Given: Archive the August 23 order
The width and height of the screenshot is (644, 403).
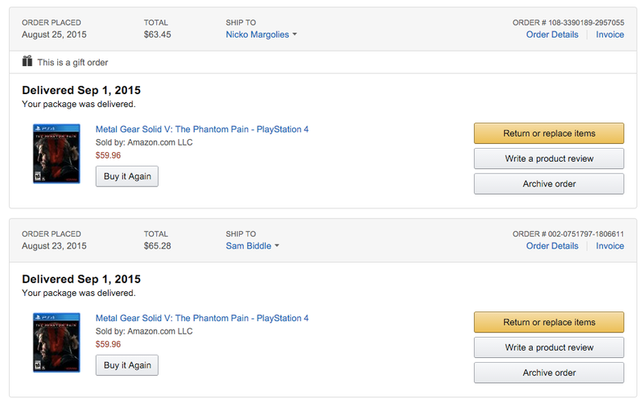Looking at the screenshot, I should tap(549, 372).
